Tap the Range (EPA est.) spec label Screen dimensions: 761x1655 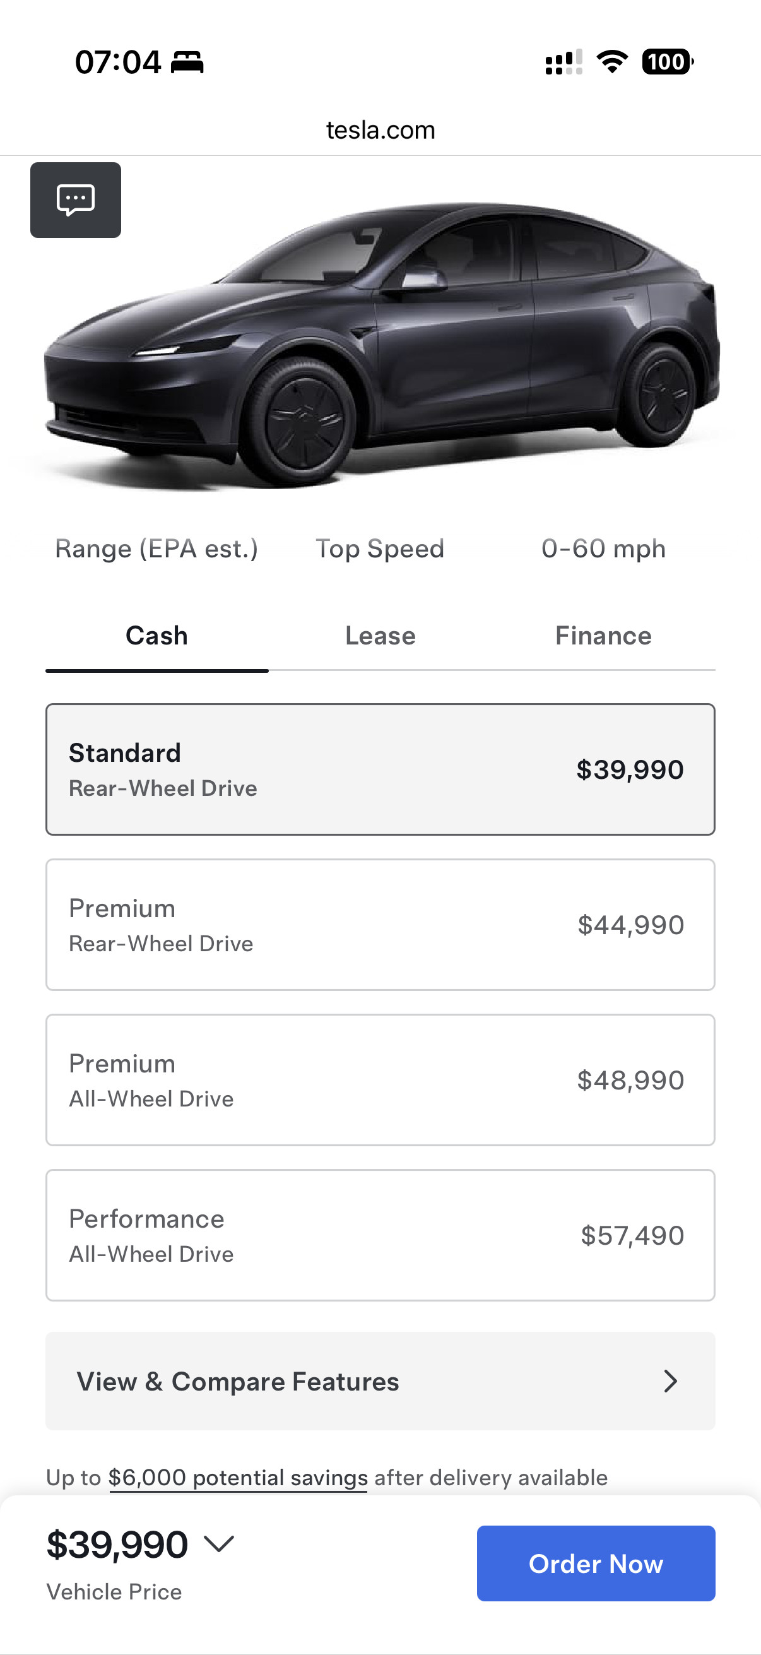tap(156, 549)
